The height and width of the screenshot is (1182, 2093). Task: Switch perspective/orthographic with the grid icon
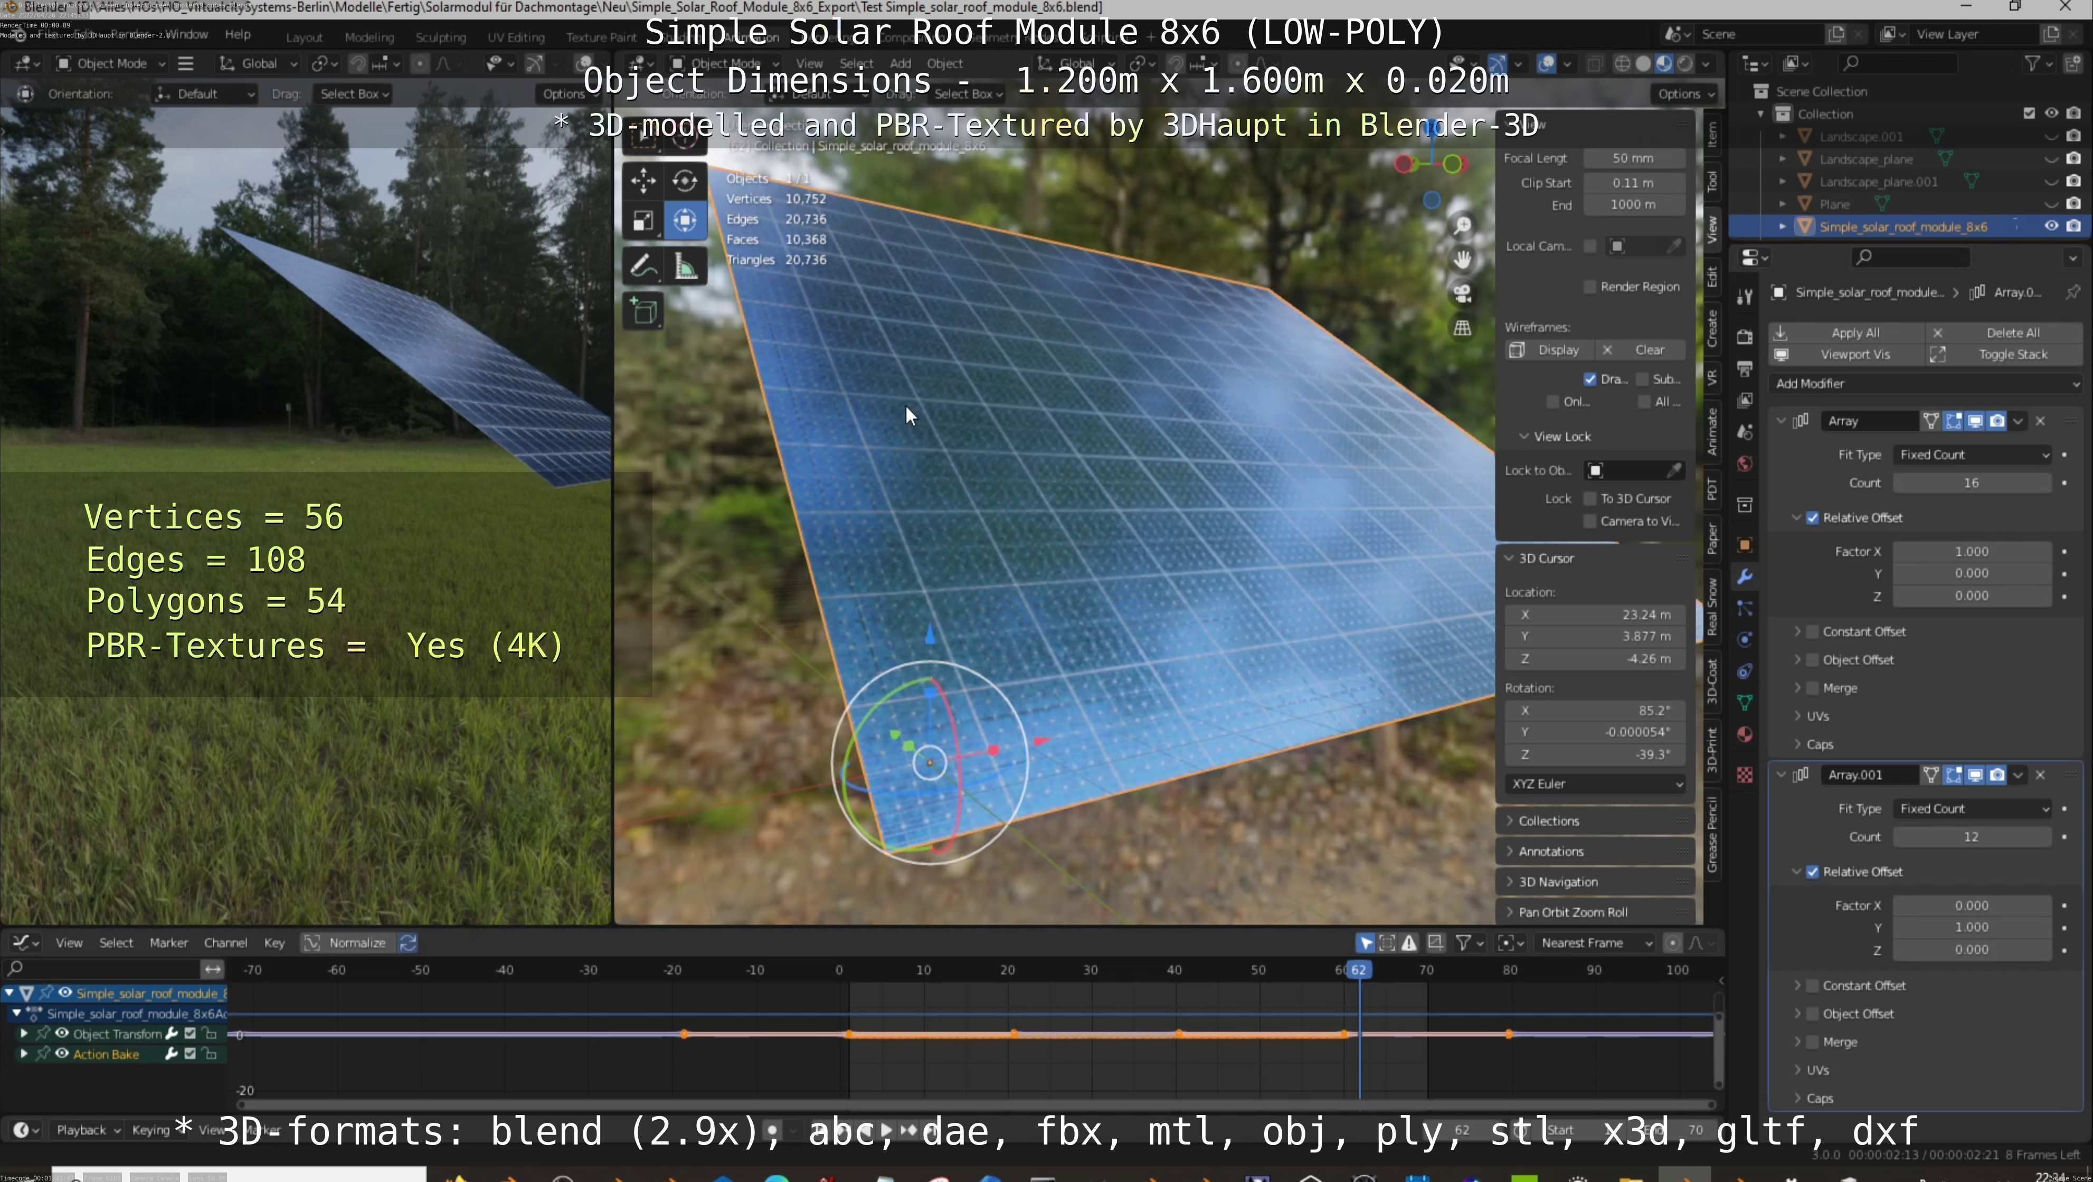(1463, 327)
